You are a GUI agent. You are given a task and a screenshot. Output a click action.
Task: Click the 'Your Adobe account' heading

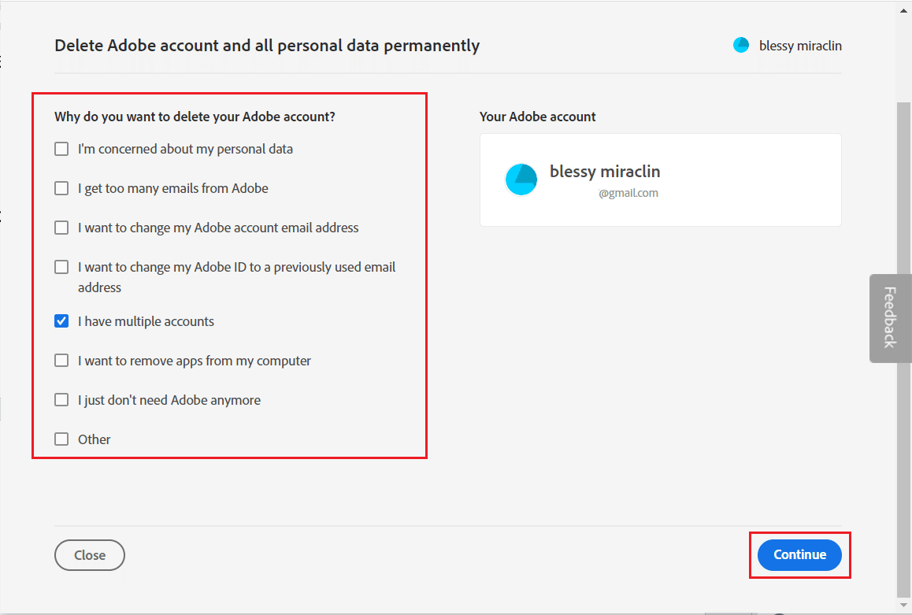click(537, 117)
